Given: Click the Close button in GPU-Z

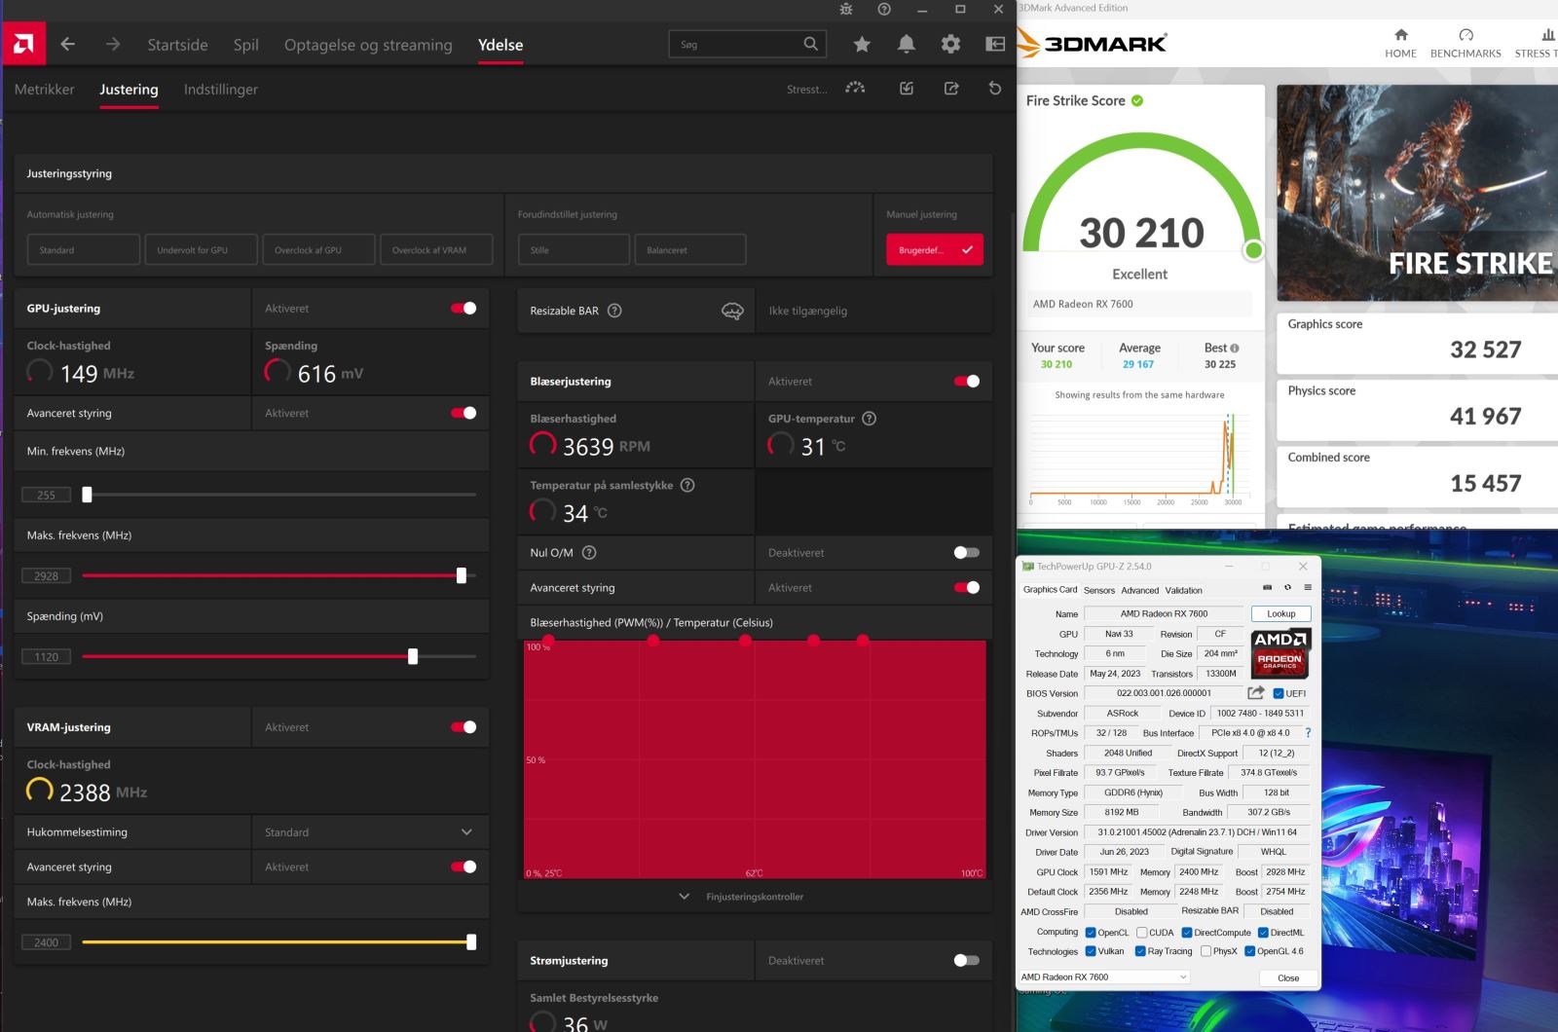Looking at the screenshot, I should pos(1288,977).
